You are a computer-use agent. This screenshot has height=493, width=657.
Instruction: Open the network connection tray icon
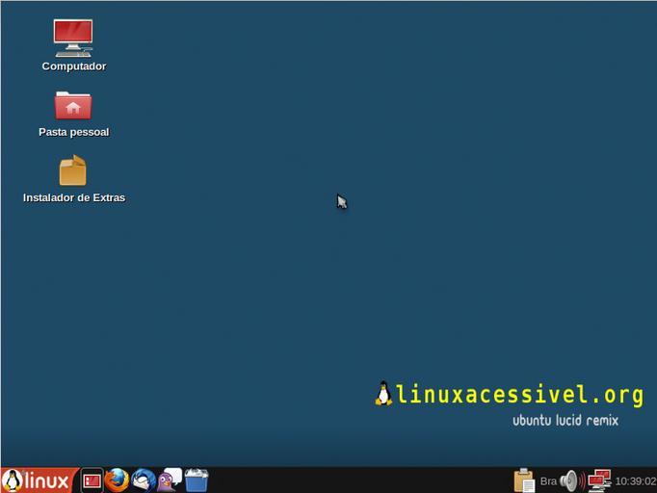click(x=599, y=480)
